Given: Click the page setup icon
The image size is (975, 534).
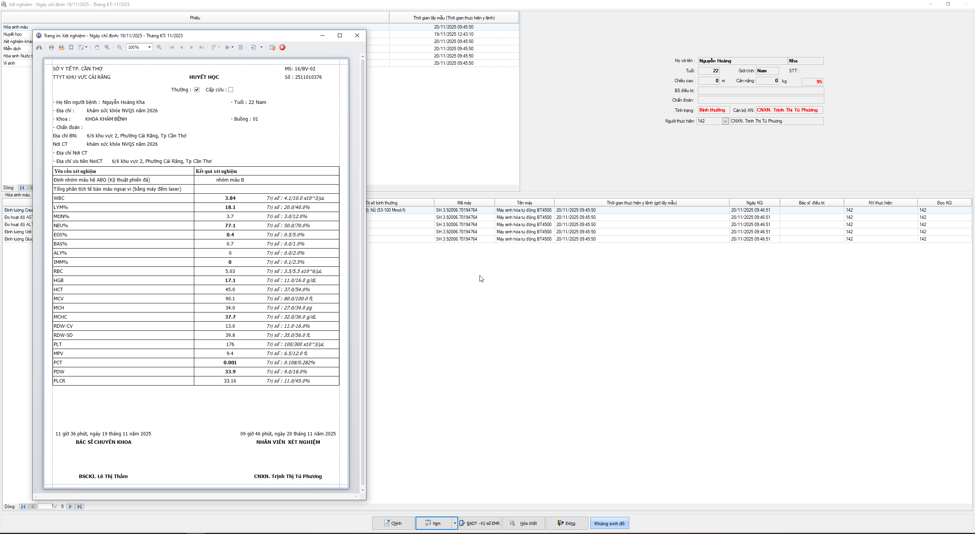Looking at the screenshot, I should tap(71, 47).
